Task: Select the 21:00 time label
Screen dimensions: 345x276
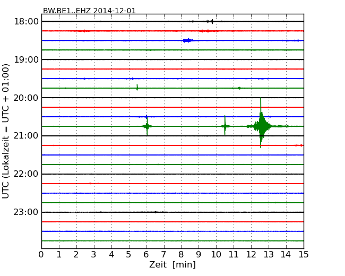Action: (x=26, y=136)
